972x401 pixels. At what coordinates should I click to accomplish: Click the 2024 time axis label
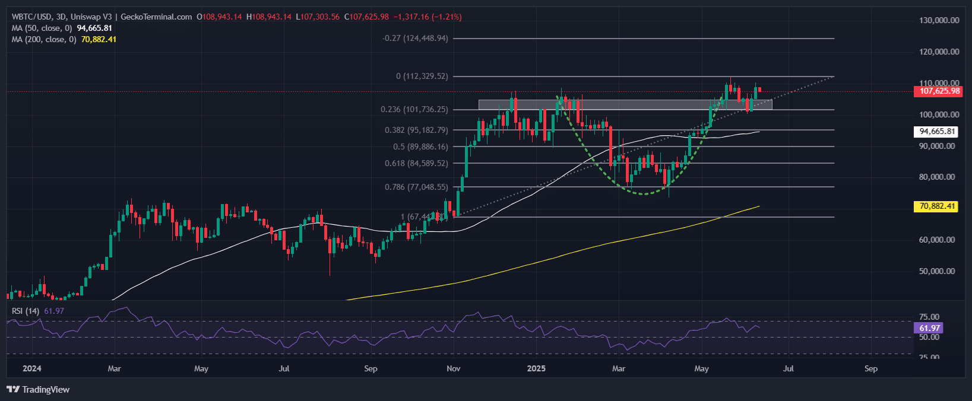tap(31, 368)
